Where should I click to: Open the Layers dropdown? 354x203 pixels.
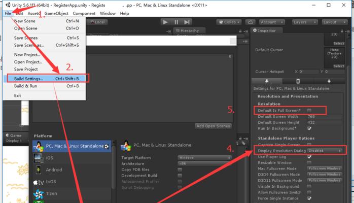pyautogui.click(x=305, y=22)
